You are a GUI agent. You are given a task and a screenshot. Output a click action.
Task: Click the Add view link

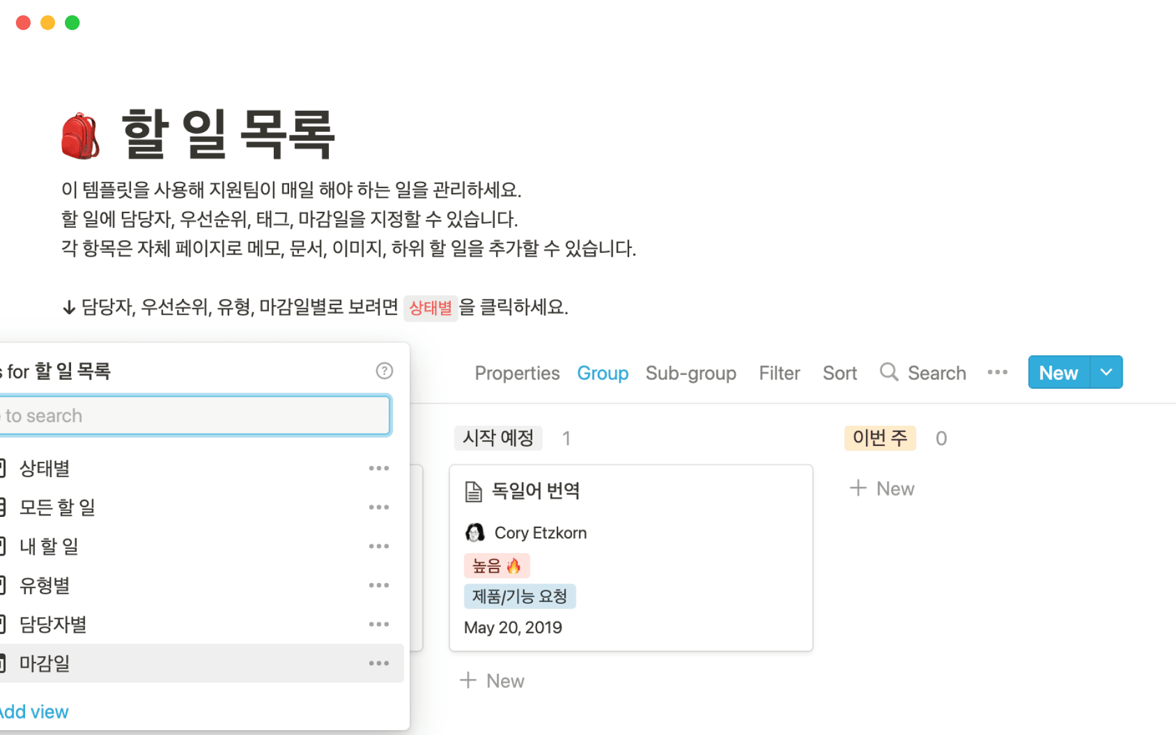point(34,712)
